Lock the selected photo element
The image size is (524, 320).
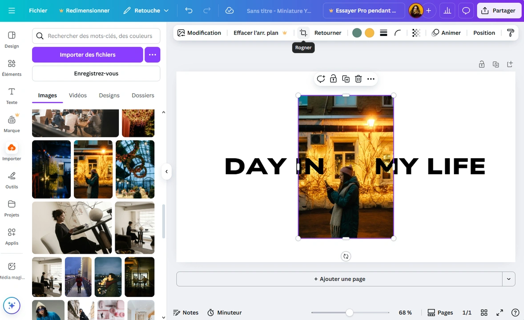[333, 79]
